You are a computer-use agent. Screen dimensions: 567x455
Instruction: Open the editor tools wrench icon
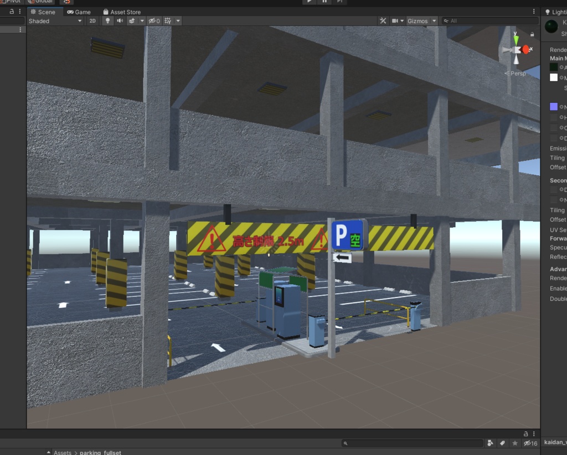(383, 20)
